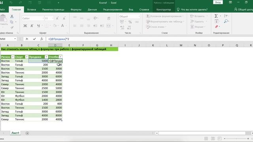Toggle wrap text in alignment group
253x142 pixels.
click(109, 19)
